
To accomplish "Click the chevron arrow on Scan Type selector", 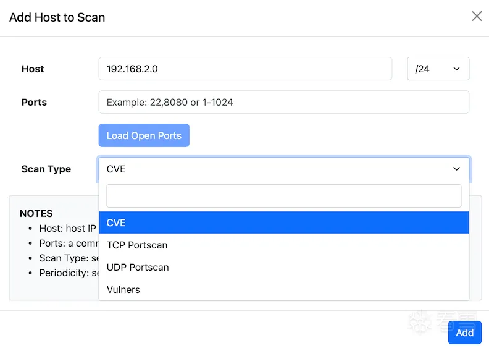I will pyautogui.click(x=456, y=169).
